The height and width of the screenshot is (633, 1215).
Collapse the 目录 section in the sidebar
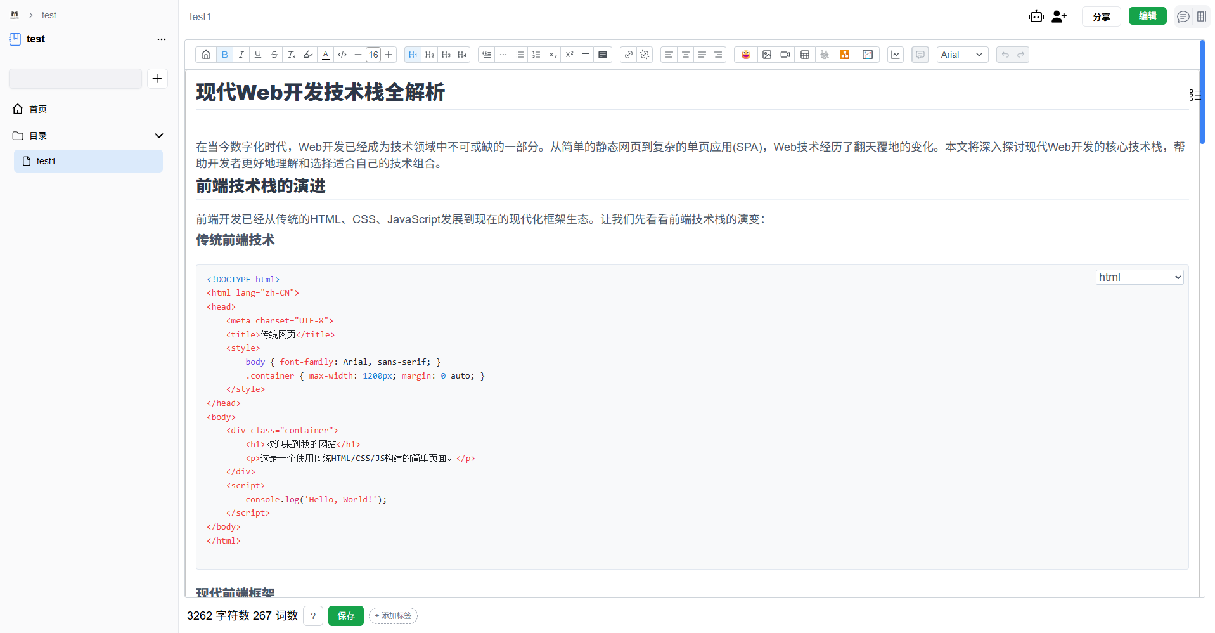pyautogui.click(x=158, y=135)
